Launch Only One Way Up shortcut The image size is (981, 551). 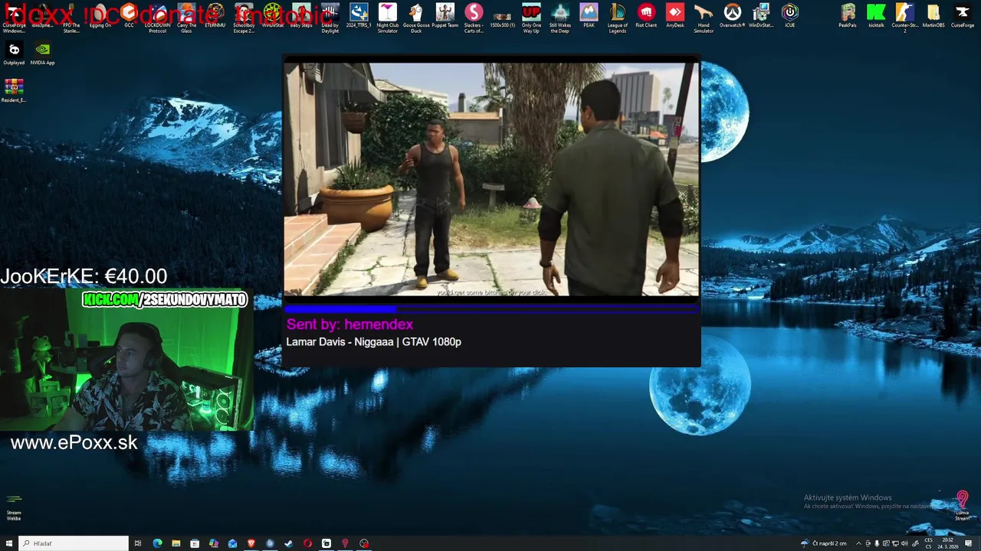pyautogui.click(x=531, y=18)
